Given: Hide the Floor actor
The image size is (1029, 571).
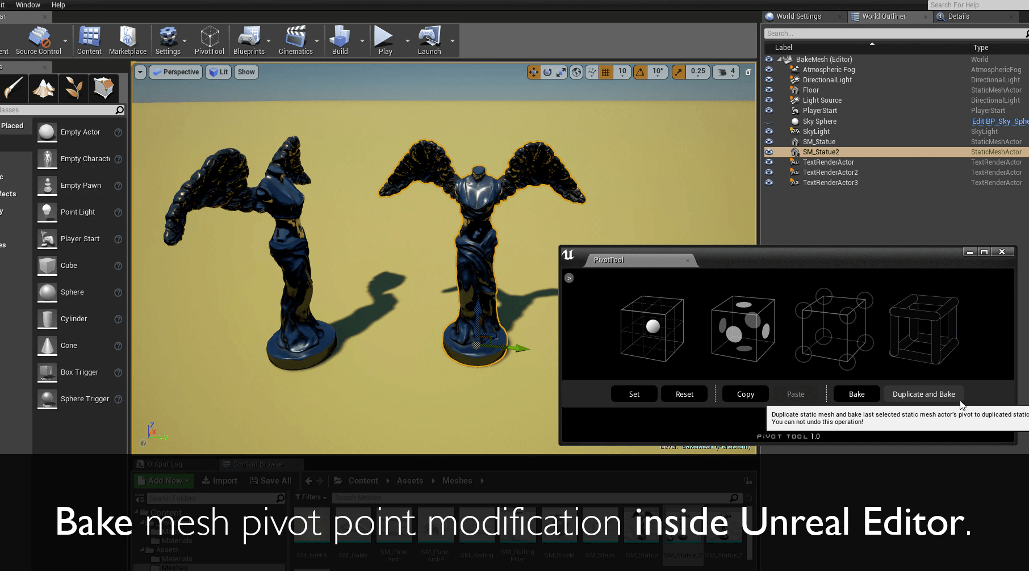Looking at the screenshot, I should [x=769, y=90].
